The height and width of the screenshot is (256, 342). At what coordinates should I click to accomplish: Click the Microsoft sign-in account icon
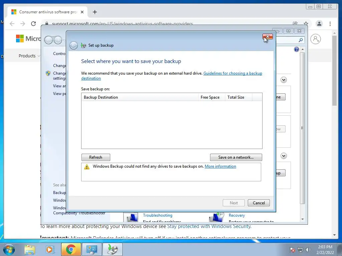(315, 39)
